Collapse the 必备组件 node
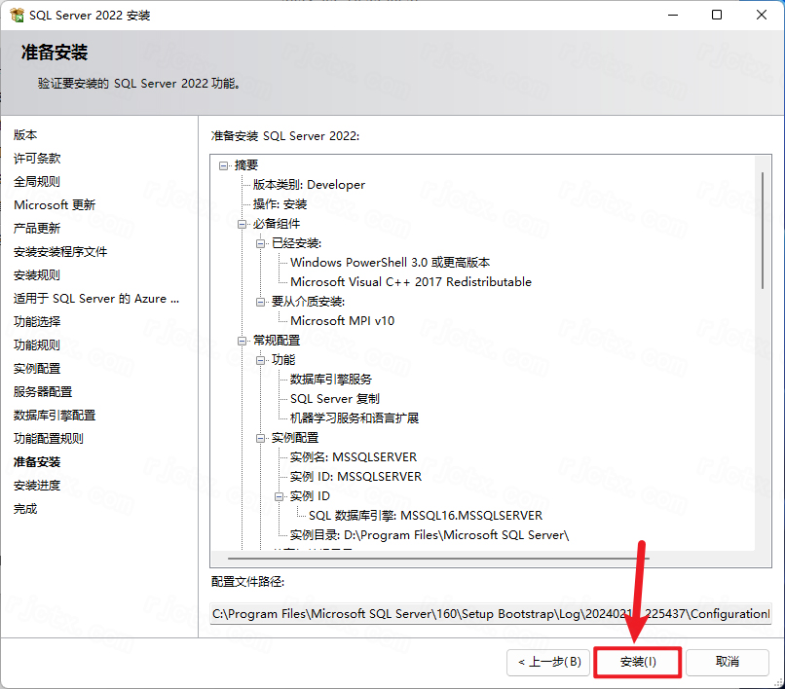 click(x=243, y=224)
